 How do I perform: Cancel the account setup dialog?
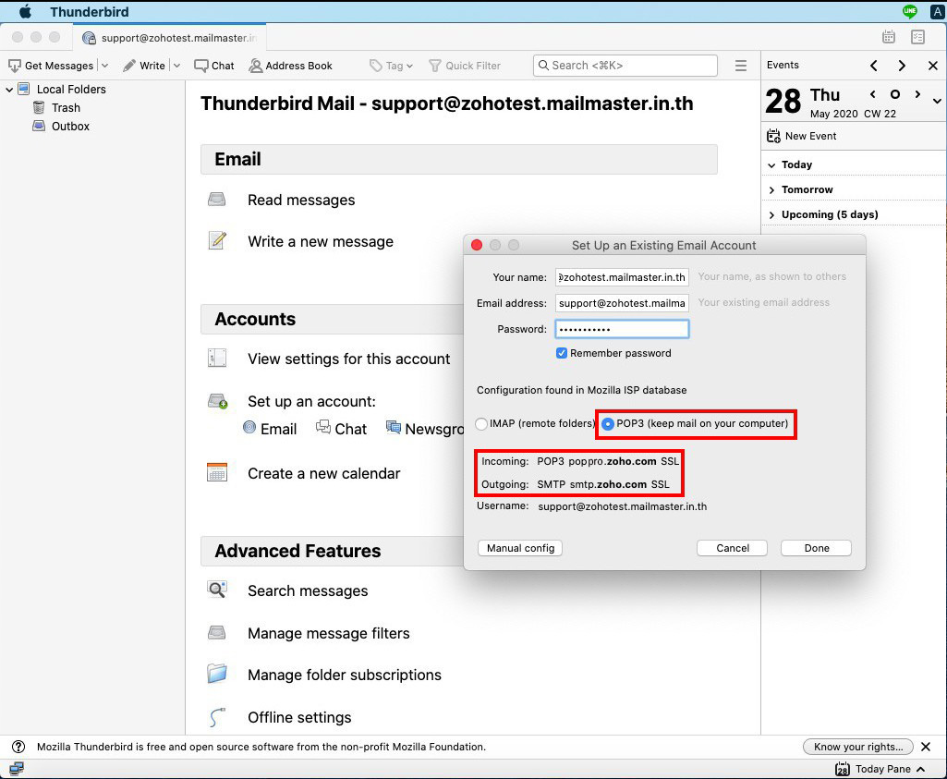click(x=732, y=548)
